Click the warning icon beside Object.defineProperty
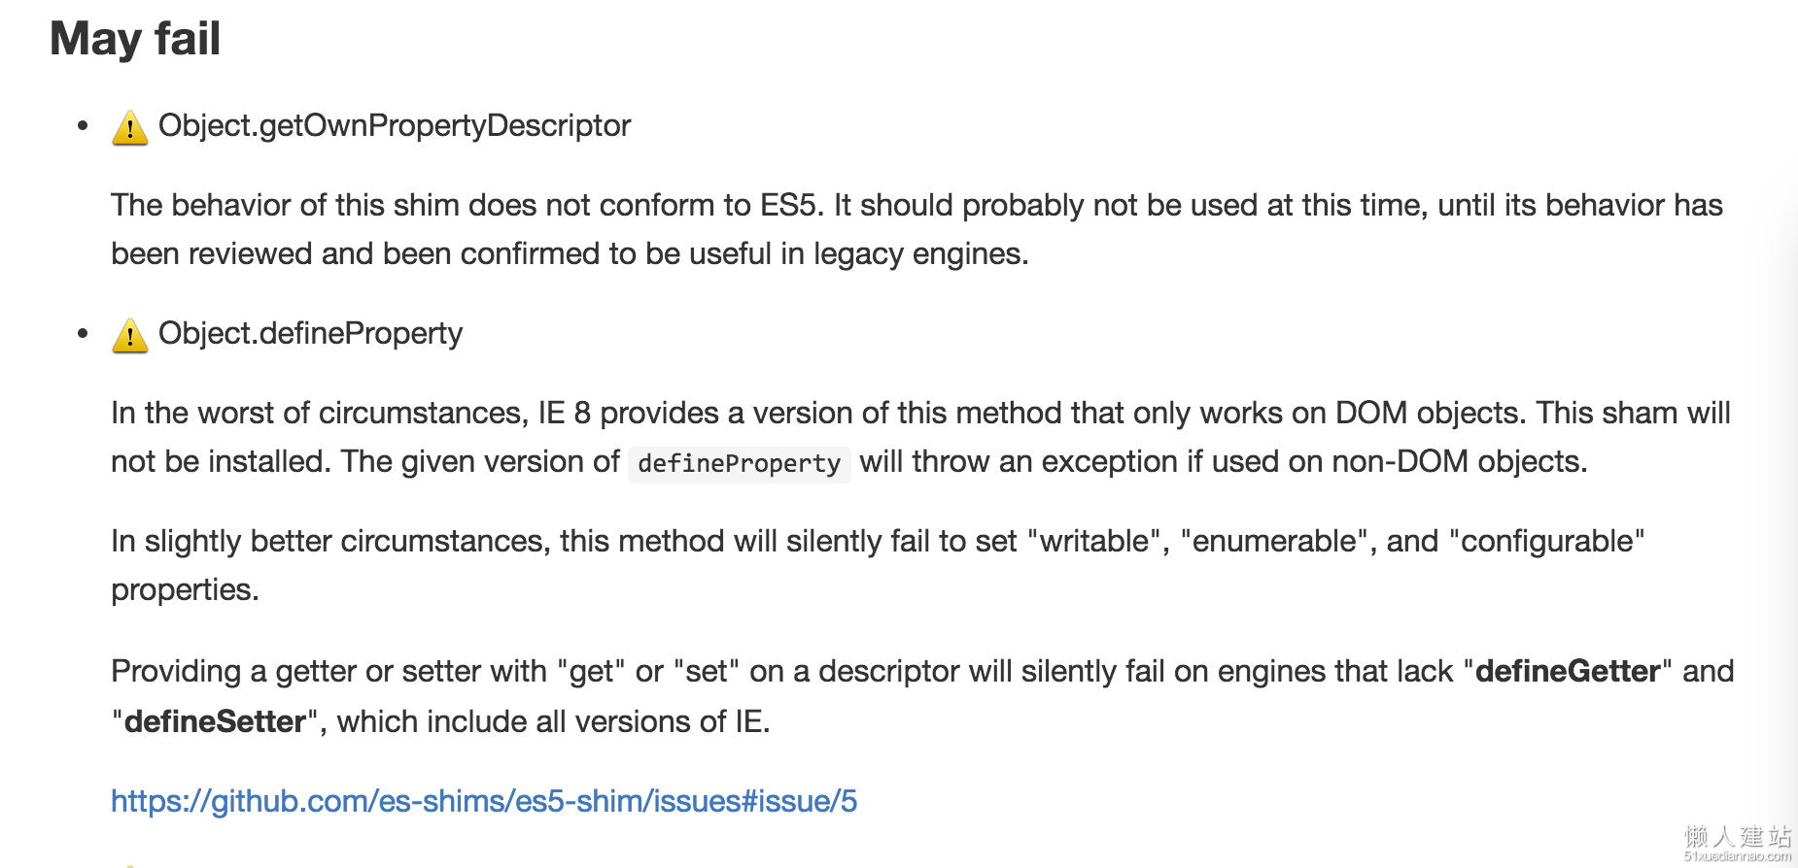This screenshot has width=1798, height=868. (x=129, y=335)
